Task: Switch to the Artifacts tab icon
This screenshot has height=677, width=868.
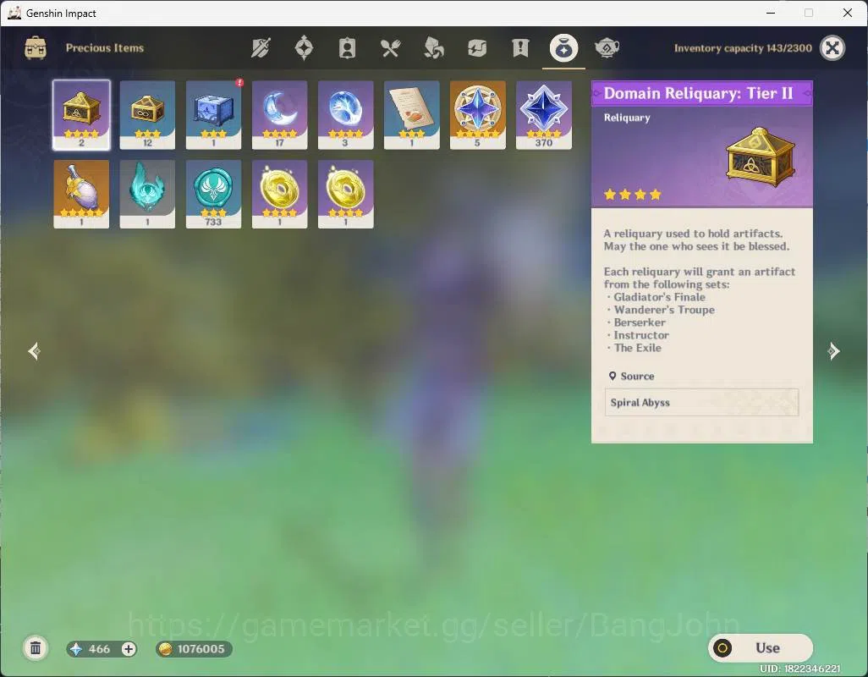Action: pyautogui.click(x=304, y=48)
